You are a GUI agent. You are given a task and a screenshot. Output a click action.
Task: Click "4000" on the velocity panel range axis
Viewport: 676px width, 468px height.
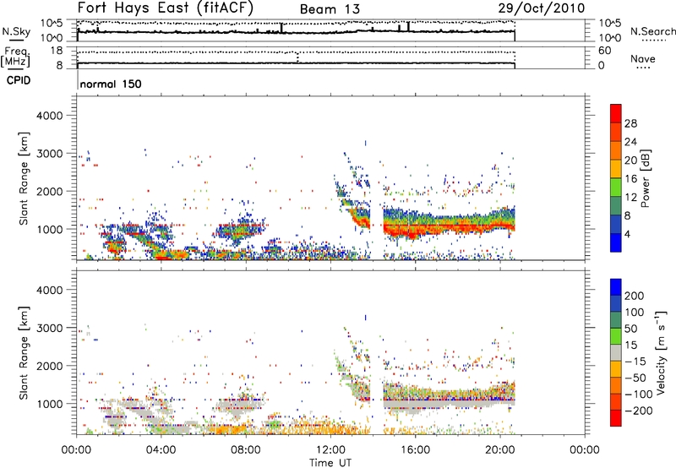tap(49, 290)
